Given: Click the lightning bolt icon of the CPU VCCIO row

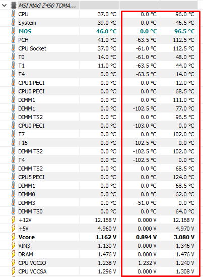Looking at the screenshot, I should pyautogui.click(x=14, y=263).
